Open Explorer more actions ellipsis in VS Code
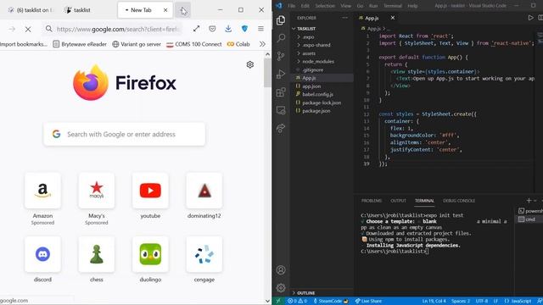543x305 pixels. point(345,18)
